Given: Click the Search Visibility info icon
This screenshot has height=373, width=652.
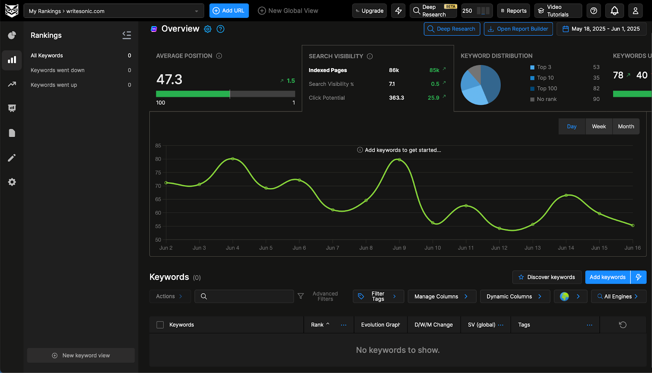Looking at the screenshot, I should [370, 56].
